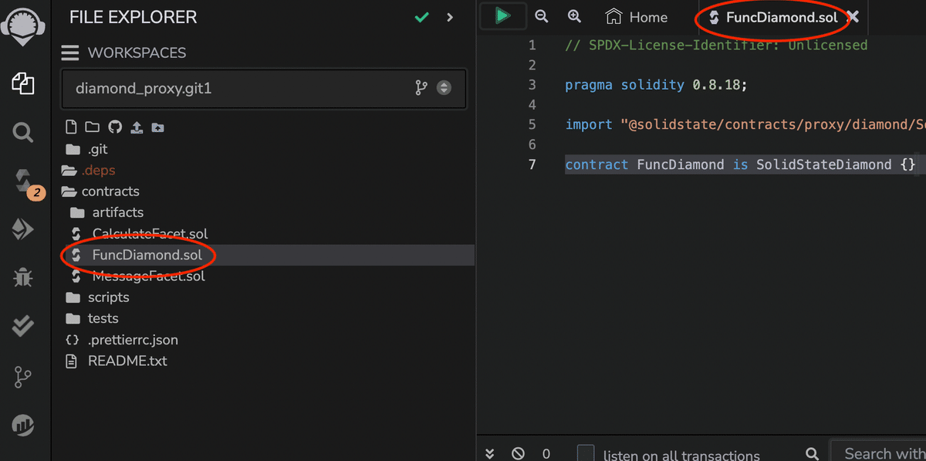926x461 pixels.
Task: Click the pending transactions counter 0
Action: tap(546, 453)
